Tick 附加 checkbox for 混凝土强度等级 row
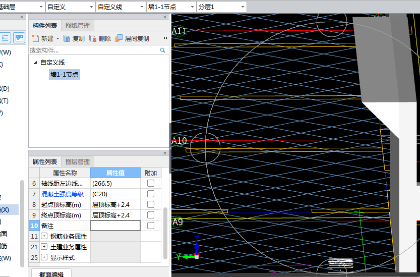This screenshot has width=420, height=277. point(151,194)
